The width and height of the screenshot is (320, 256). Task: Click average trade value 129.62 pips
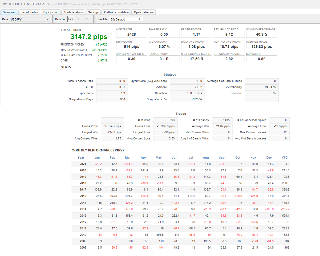262,47
